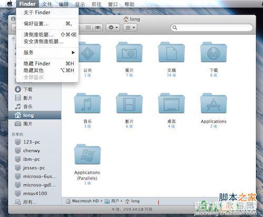The width and height of the screenshot is (263, 217).
Task: Click Macintosh HD in path bar
Action: click(82, 201)
